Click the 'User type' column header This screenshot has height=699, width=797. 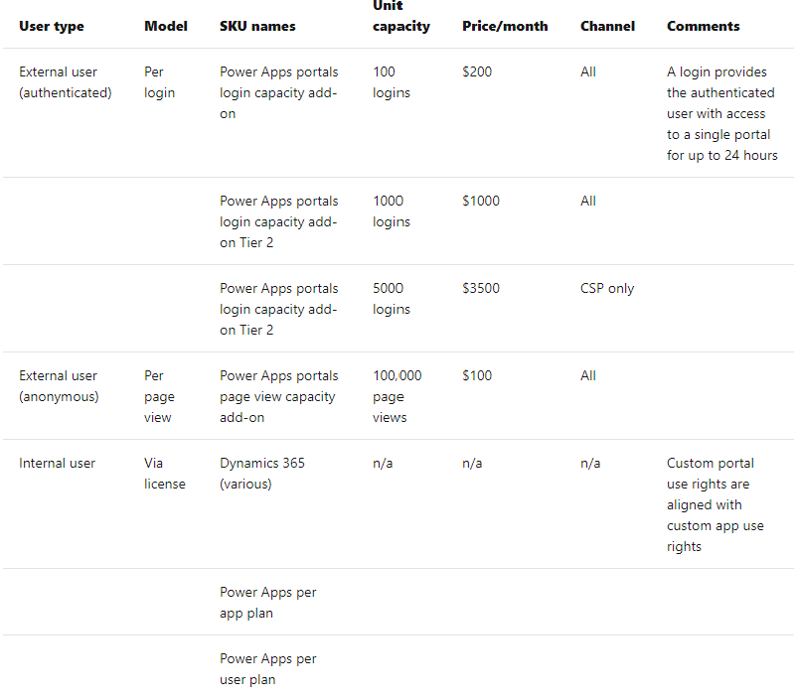click(x=51, y=26)
